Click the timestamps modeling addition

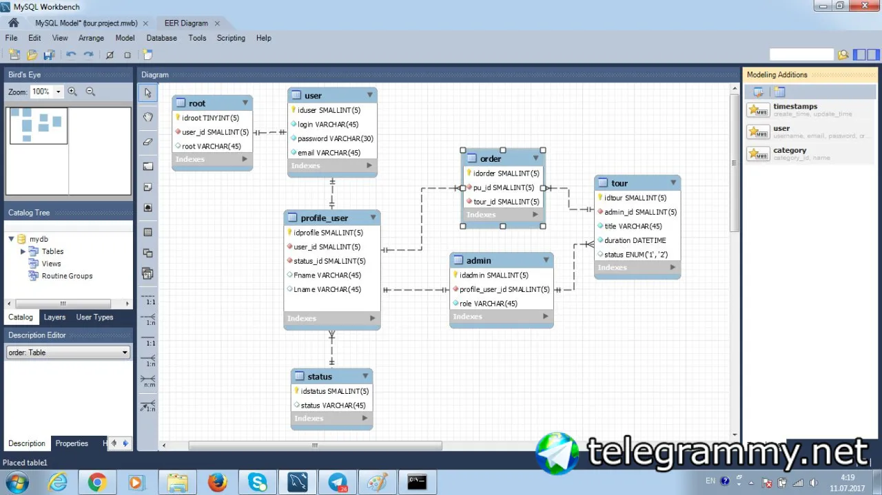click(x=810, y=110)
